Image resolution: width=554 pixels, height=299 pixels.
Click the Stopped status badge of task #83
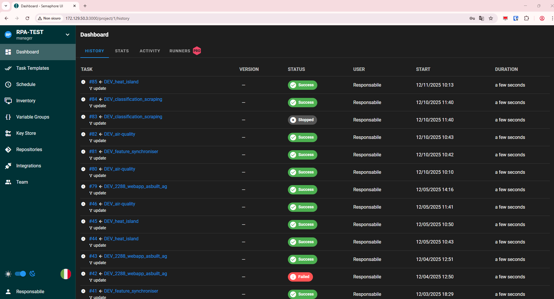click(302, 120)
